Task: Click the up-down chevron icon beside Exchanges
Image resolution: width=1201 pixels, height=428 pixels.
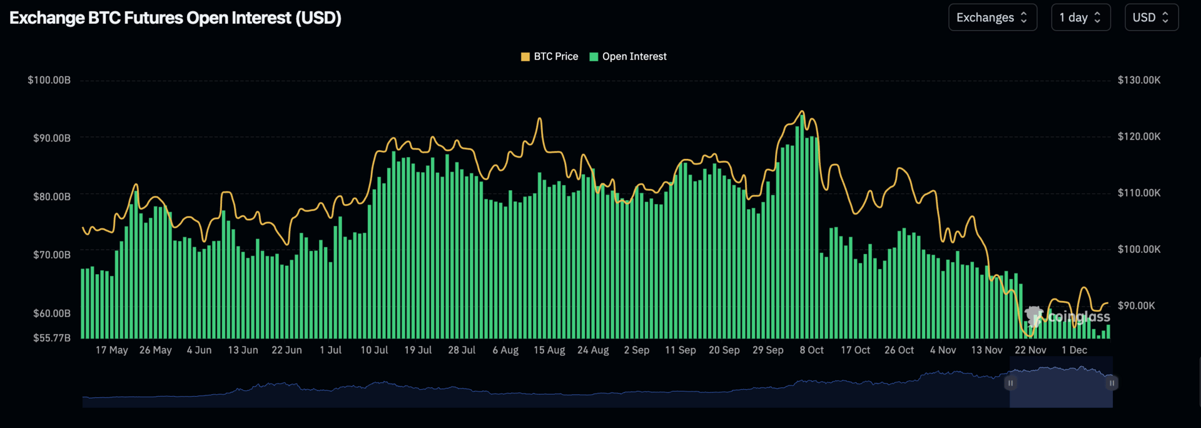Action: pos(1024,18)
